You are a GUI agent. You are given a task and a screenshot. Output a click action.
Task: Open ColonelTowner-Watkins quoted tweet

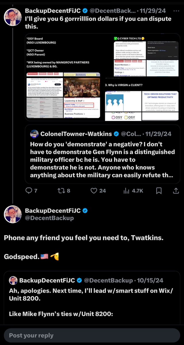[102, 160]
